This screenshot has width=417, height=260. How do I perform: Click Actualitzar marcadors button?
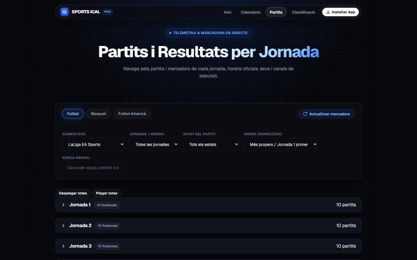click(x=326, y=114)
